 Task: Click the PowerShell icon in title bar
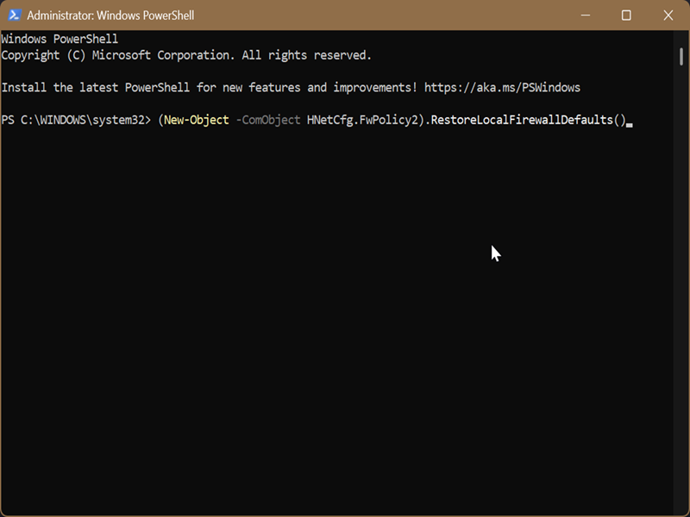click(14, 15)
